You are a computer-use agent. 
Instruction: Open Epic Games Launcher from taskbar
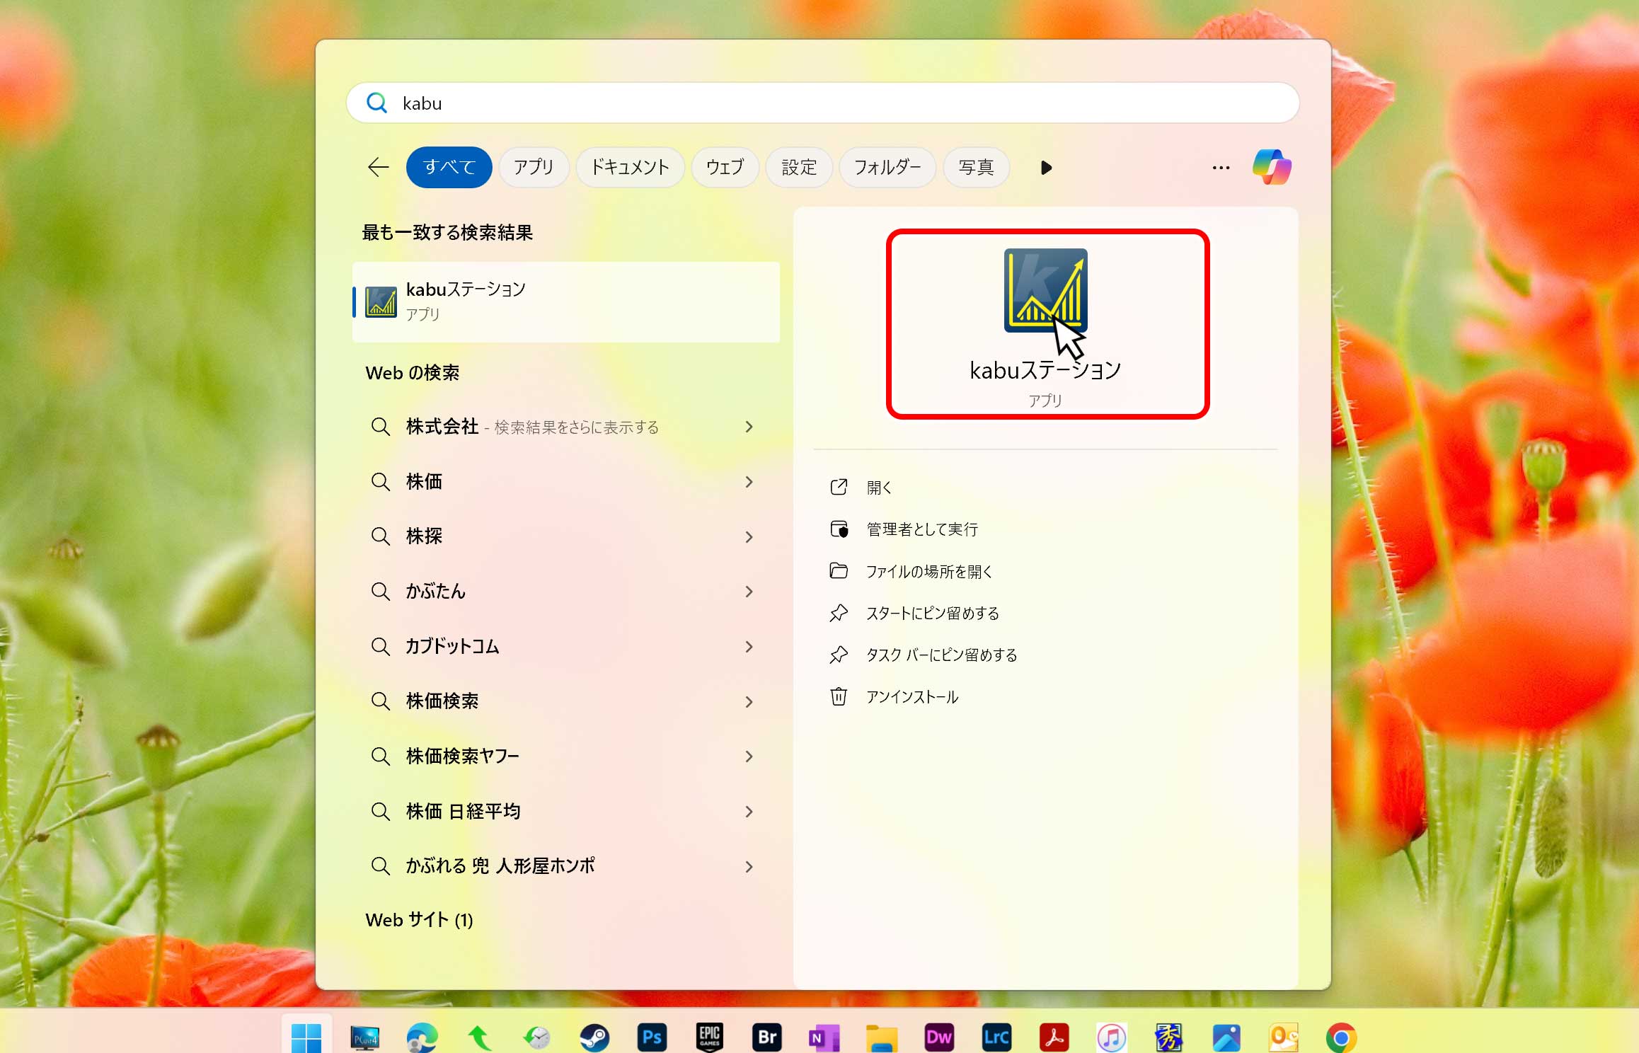[x=709, y=1038]
